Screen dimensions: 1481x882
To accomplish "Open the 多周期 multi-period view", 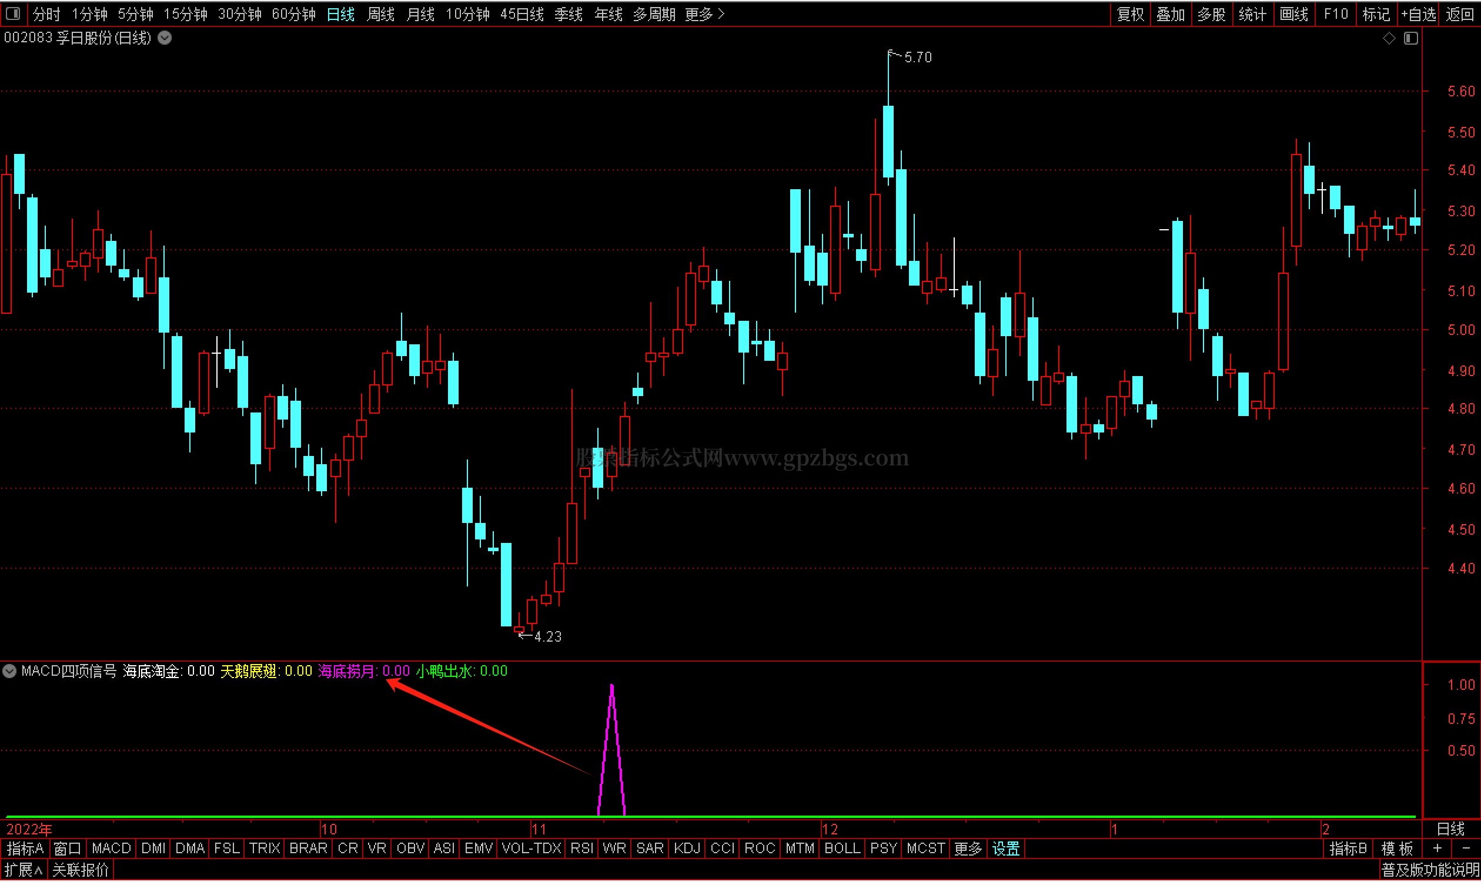I will (x=654, y=14).
